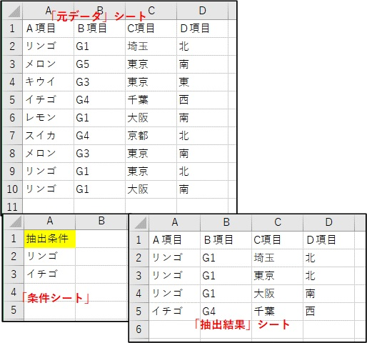Click column B header in 条件シート
The width and height of the screenshot is (367, 343).
click(x=101, y=222)
